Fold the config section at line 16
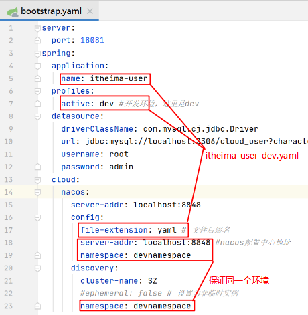This screenshot has width=308, height=315. pyautogui.click(x=37, y=217)
